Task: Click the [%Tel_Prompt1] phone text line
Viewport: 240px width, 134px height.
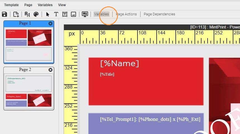Action: (x=150, y=119)
